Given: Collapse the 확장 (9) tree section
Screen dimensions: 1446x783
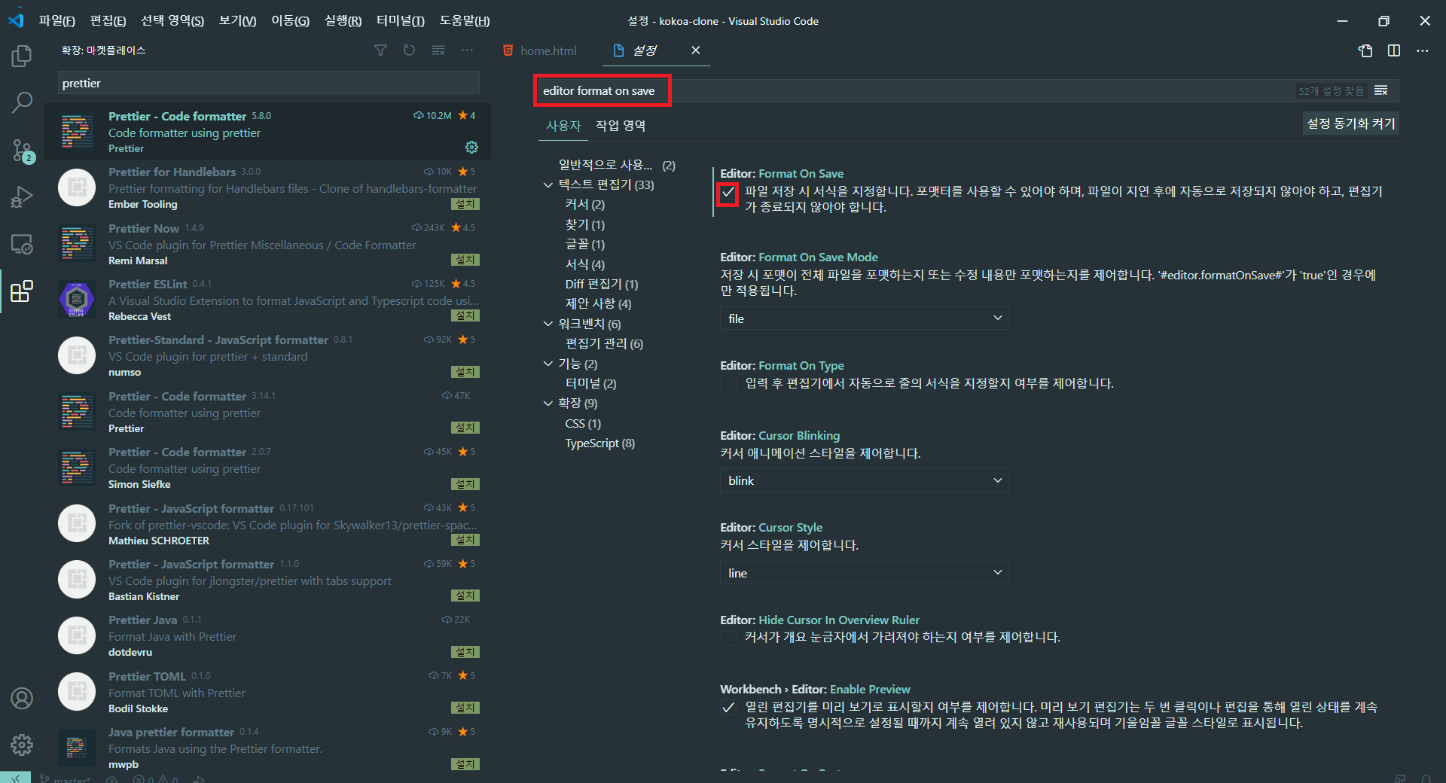Looking at the screenshot, I should (548, 404).
